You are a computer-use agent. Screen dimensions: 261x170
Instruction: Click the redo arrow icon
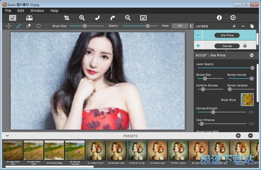point(112,18)
